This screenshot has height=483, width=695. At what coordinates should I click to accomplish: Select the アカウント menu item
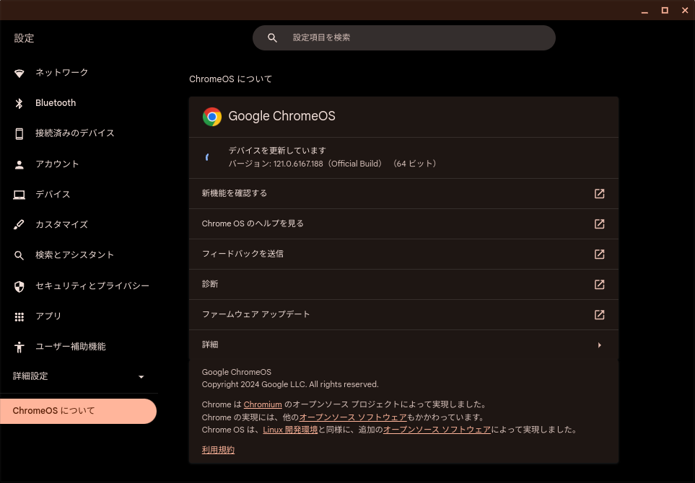tap(79, 164)
